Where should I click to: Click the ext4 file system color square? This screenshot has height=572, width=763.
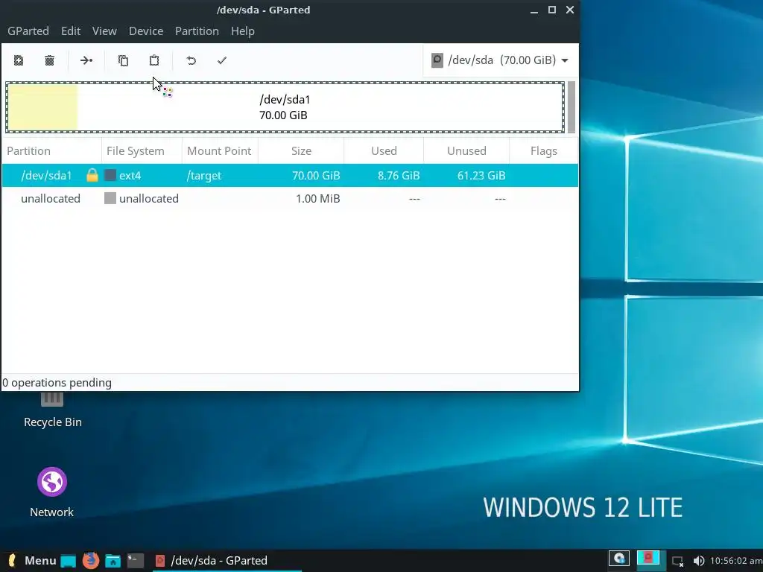[110, 175]
